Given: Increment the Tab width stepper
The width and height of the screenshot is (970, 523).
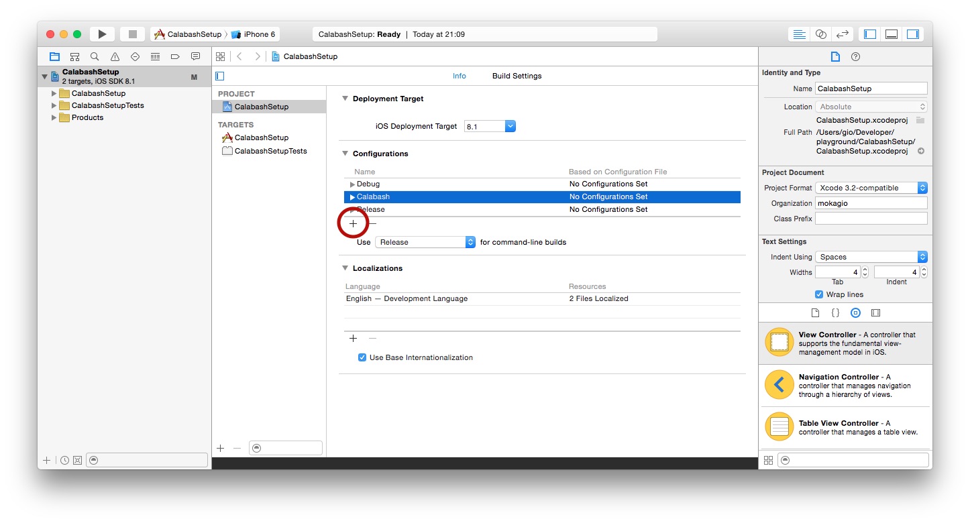Looking at the screenshot, I should pyautogui.click(x=865, y=270).
